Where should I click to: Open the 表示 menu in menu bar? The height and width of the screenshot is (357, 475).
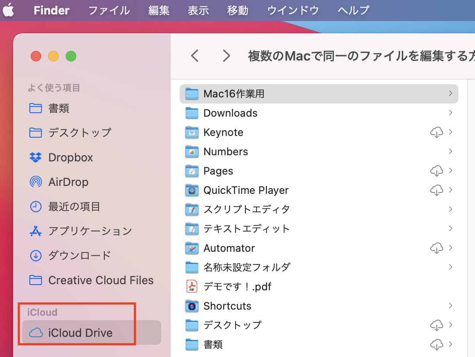pyautogui.click(x=198, y=11)
